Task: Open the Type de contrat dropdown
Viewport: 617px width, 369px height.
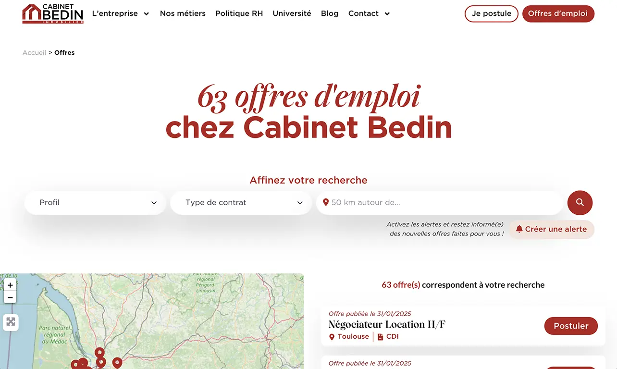Action: 241,203
